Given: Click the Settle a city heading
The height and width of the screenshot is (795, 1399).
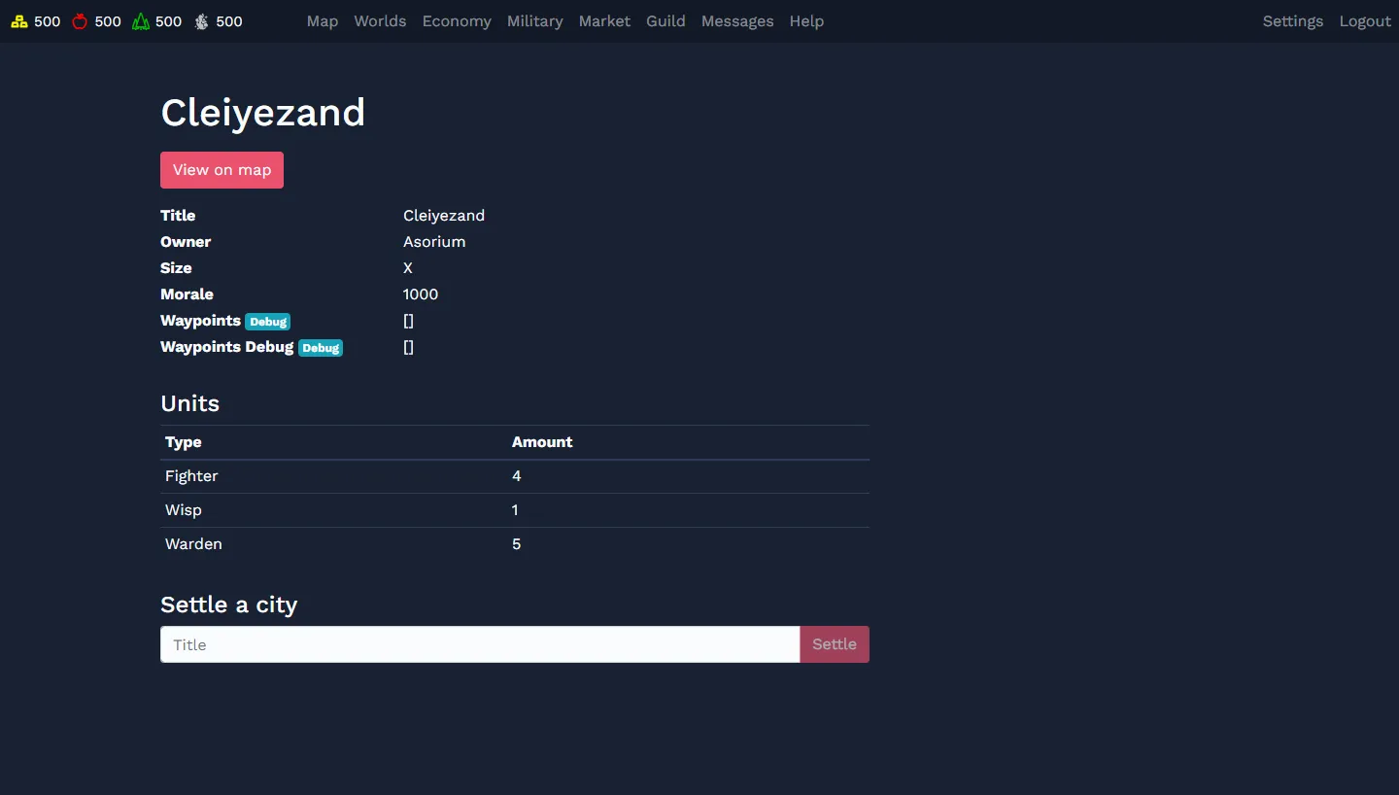Looking at the screenshot, I should [x=229, y=605].
